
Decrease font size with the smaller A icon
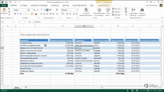click(38, 10)
